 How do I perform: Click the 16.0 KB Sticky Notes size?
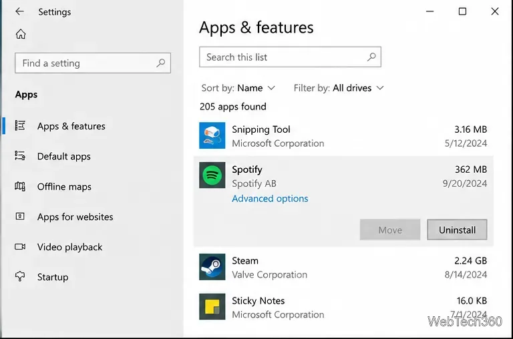pyautogui.click(x=472, y=300)
